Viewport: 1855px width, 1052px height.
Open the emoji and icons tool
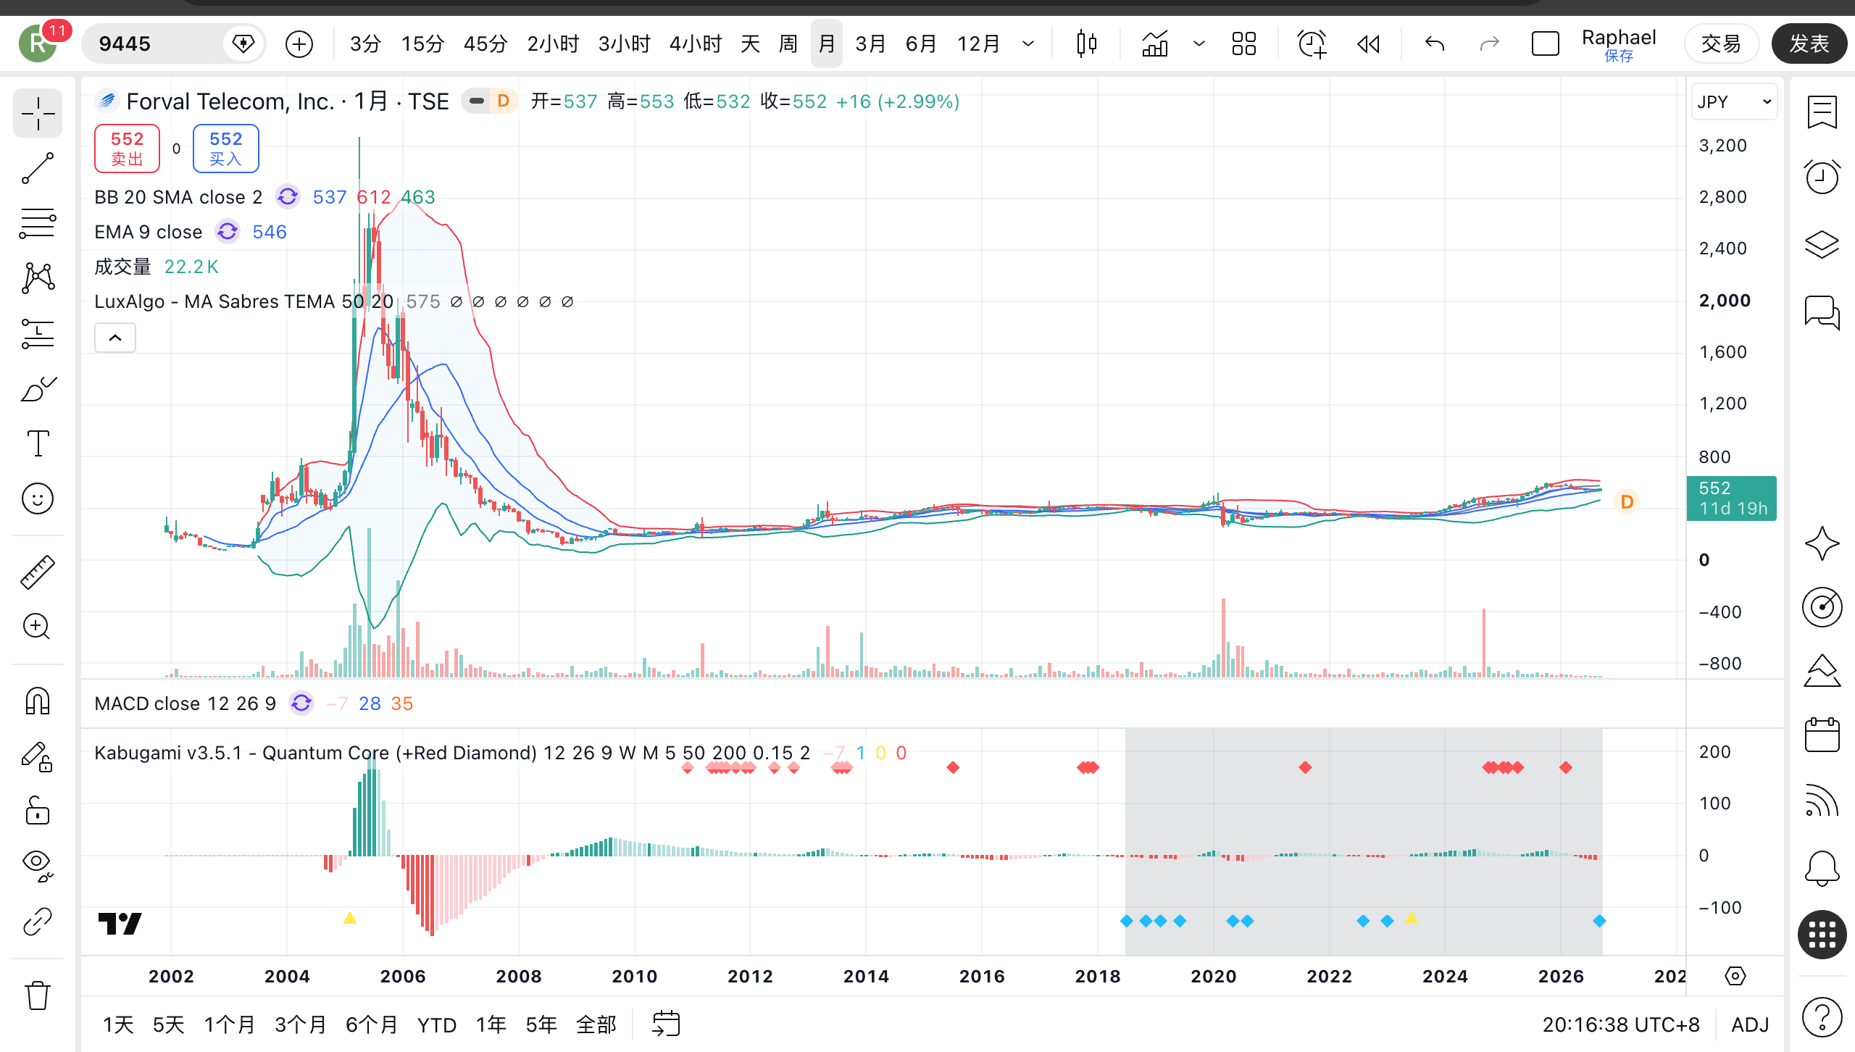tap(38, 498)
